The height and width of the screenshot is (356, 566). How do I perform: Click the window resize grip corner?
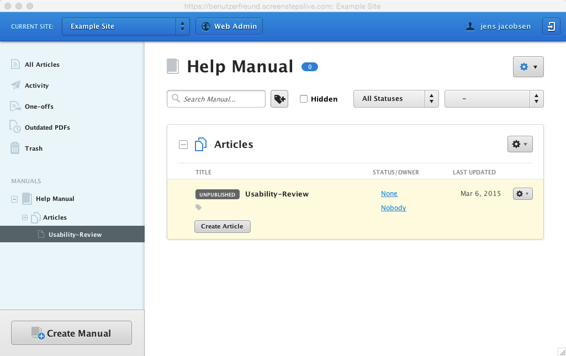(x=562, y=352)
